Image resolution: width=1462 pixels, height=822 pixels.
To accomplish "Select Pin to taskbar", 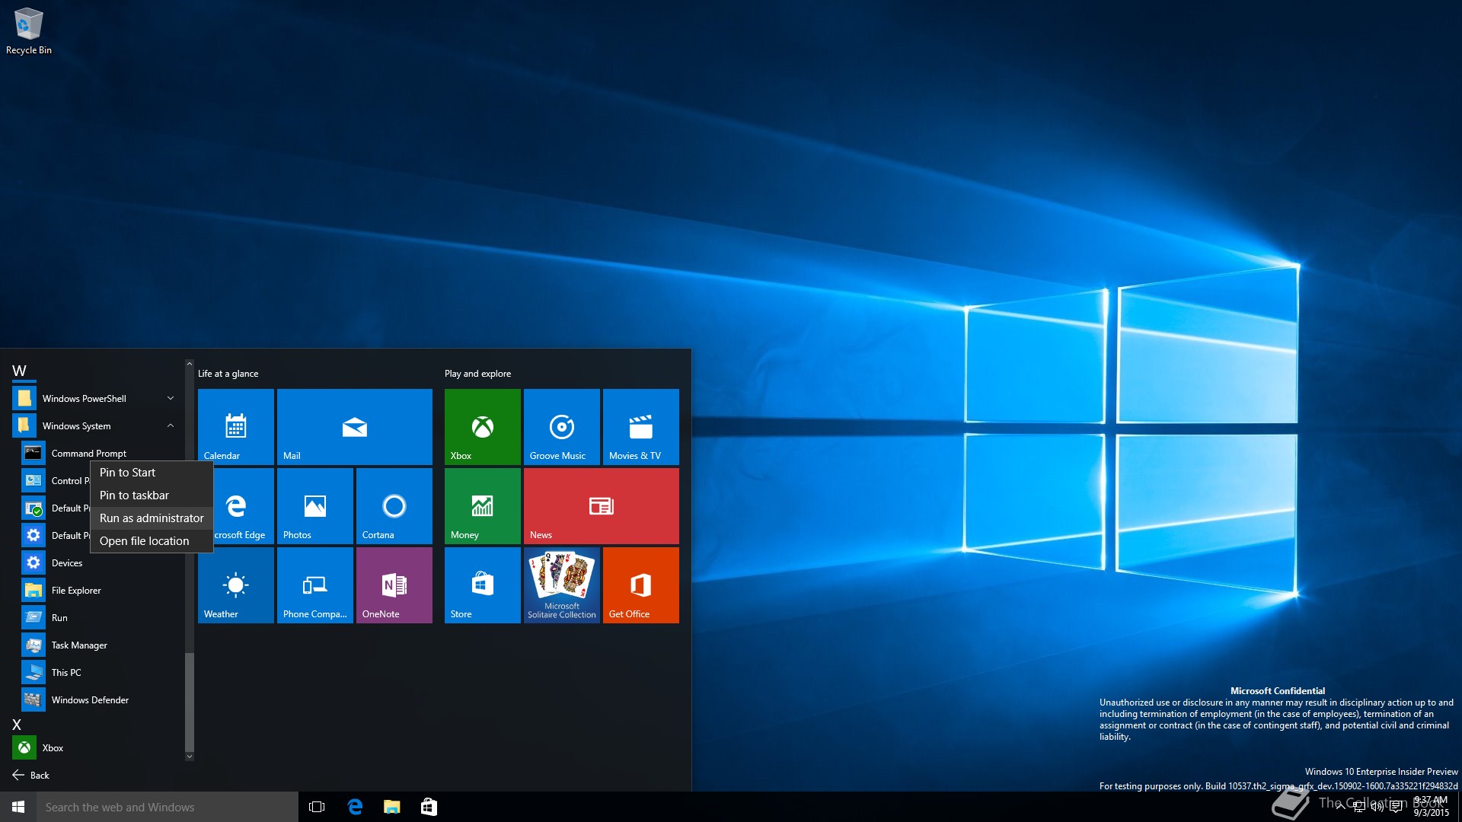I will tap(152, 495).
